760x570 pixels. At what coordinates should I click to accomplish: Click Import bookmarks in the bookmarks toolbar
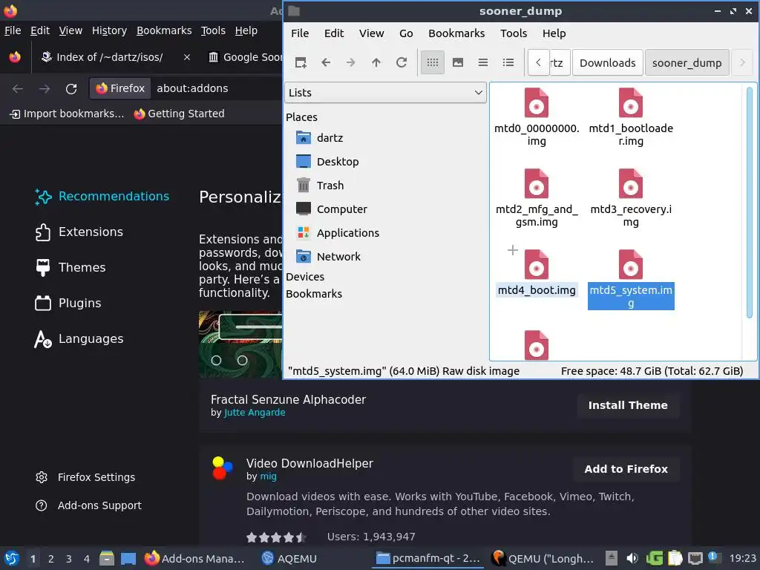(66, 114)
